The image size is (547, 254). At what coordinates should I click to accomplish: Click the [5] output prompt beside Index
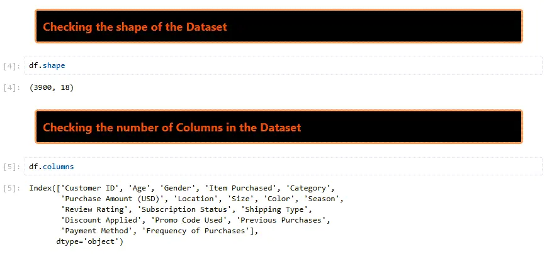click(12, 188)
